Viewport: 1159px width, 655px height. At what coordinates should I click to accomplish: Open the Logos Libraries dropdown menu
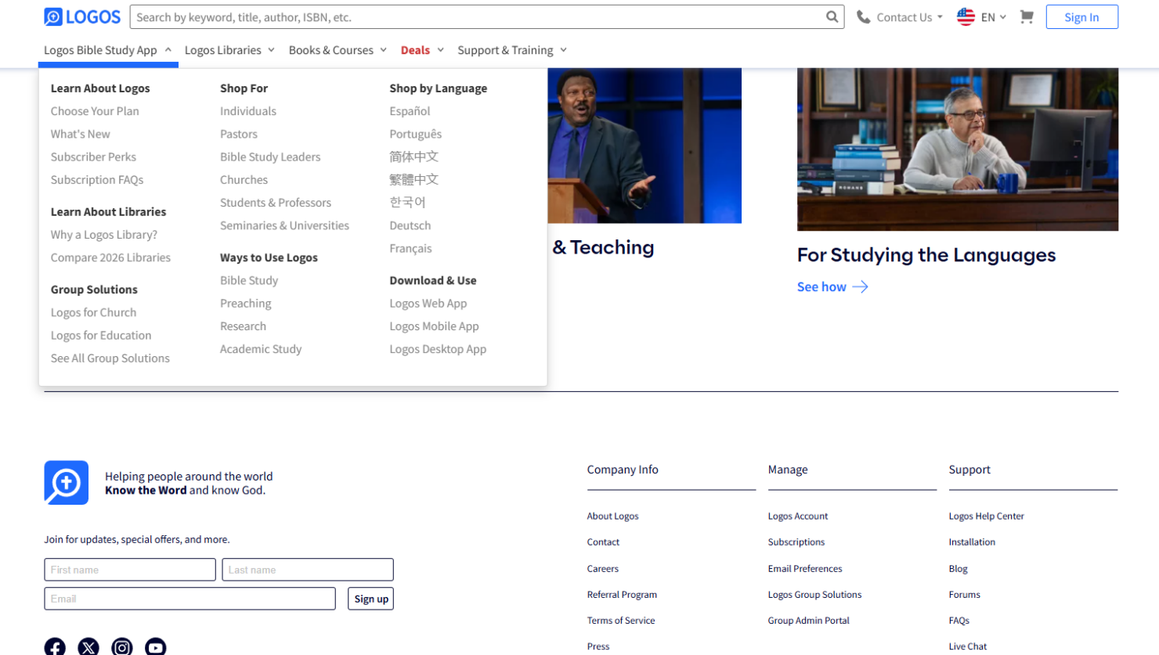[x=229, y=49]
